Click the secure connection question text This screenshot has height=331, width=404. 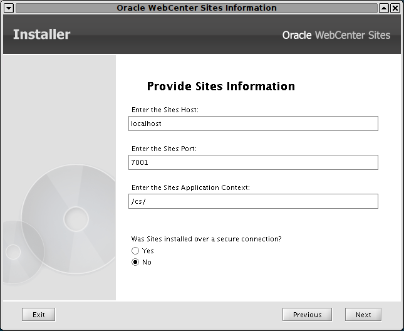[x=206, y=239]
